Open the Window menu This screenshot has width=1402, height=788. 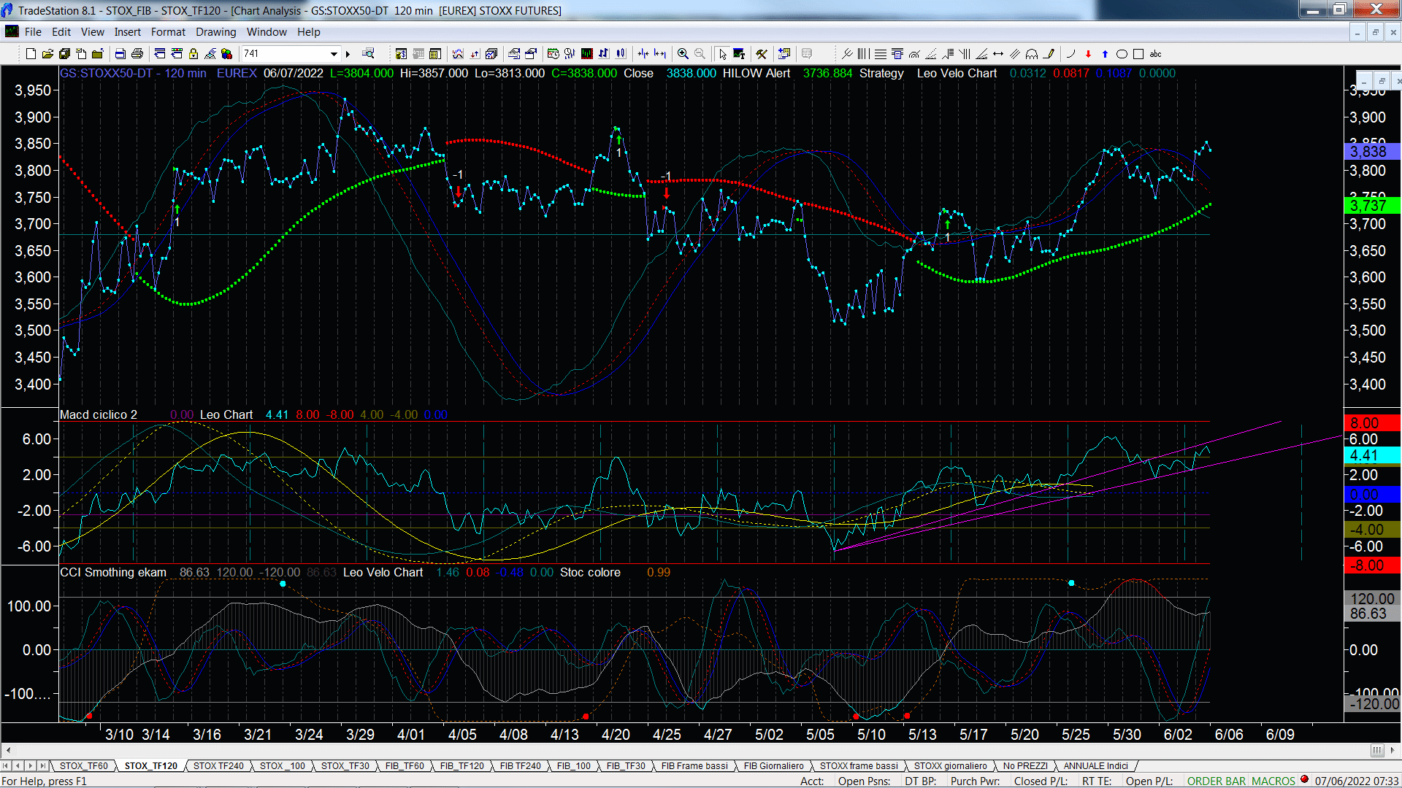pos(267,32)
